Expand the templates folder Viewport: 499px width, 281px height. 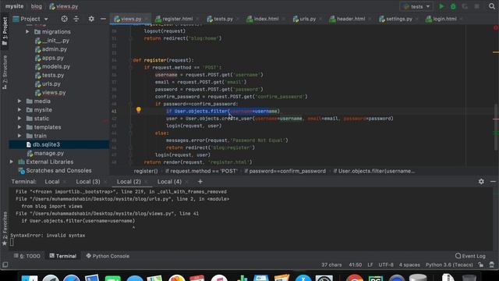click(x=19, y=127)
